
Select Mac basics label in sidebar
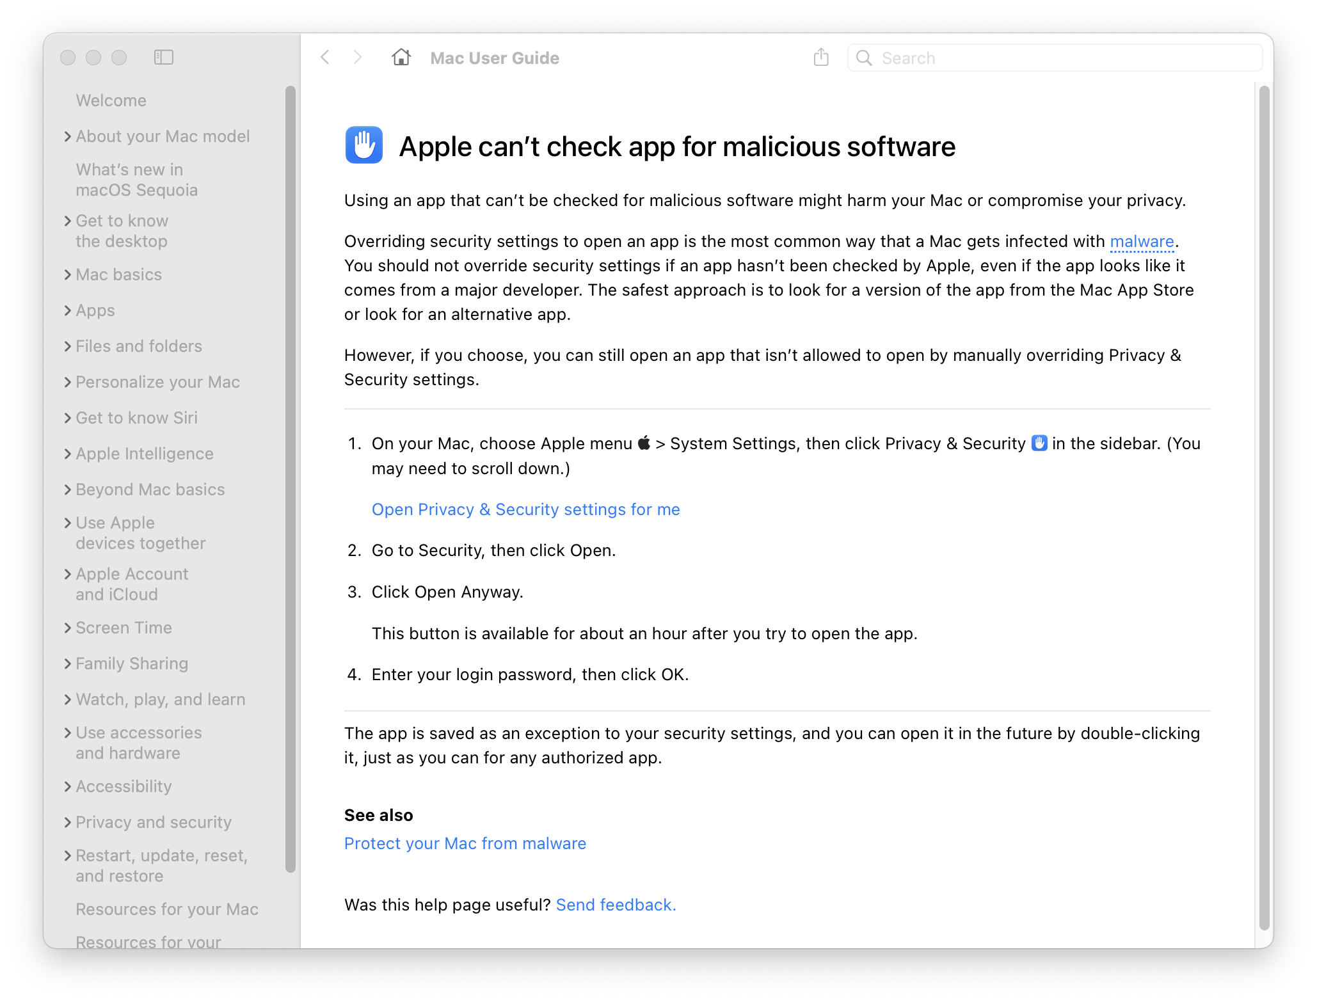pos(118,274)
